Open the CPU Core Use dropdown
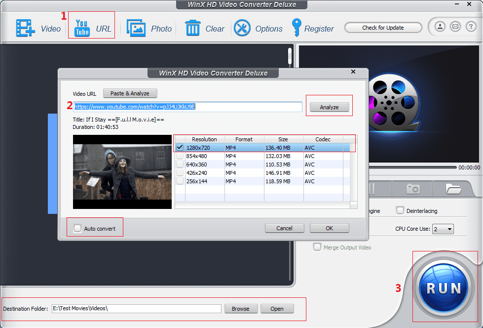 click(x=443, y=229)
